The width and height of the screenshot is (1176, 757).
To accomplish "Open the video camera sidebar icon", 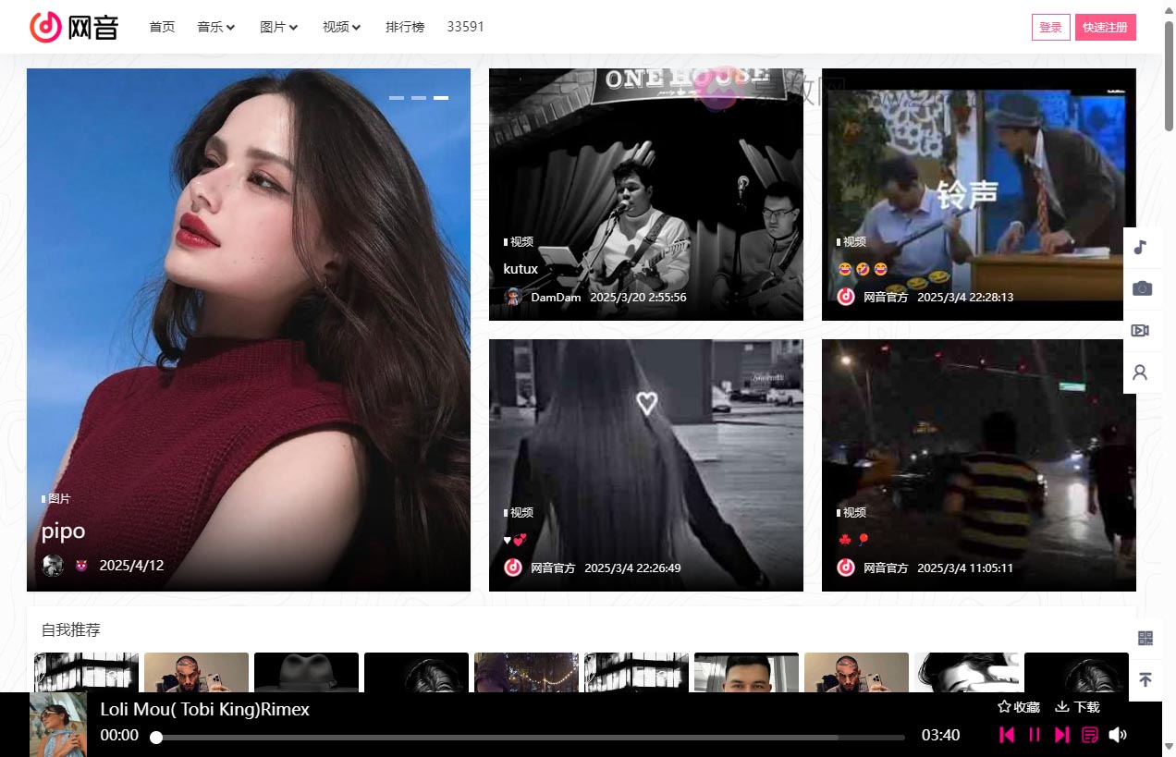I will [x=1141, y=331].
